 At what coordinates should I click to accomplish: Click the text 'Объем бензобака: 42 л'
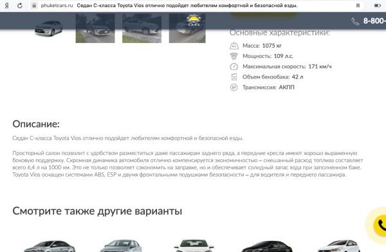[273, 76]
